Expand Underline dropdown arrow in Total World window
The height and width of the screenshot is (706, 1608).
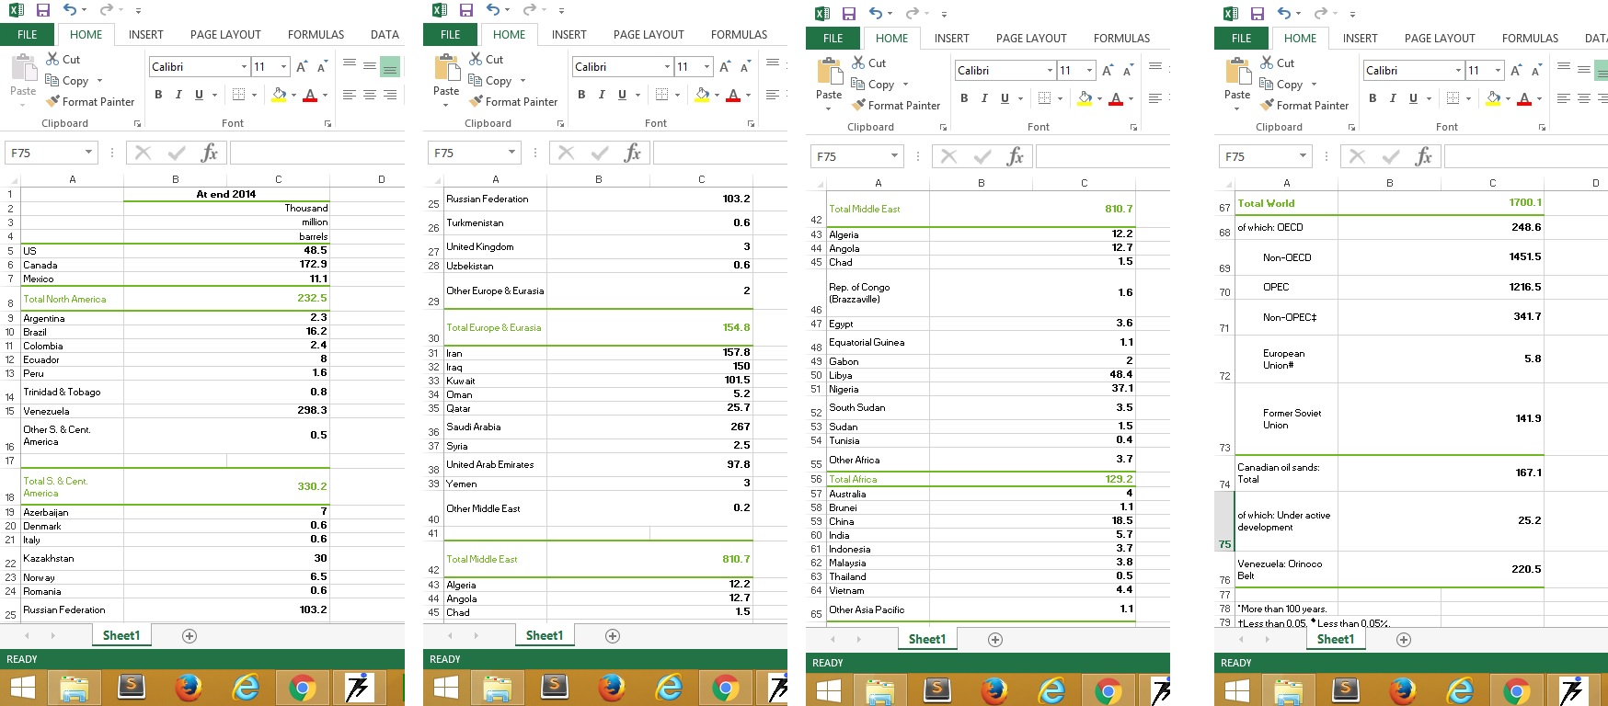(x=1429, y=99)
